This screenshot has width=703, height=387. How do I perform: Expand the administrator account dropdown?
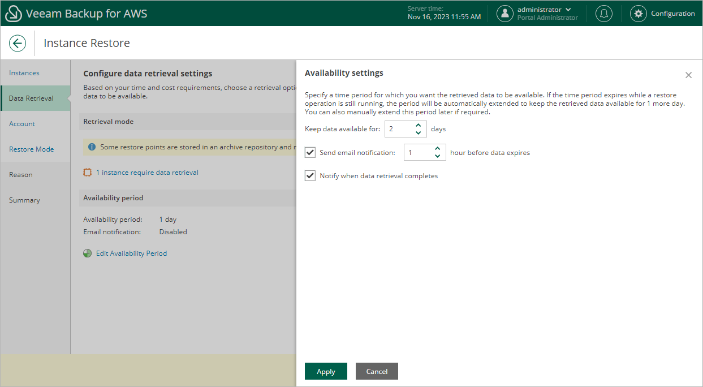tap(568, 10)
